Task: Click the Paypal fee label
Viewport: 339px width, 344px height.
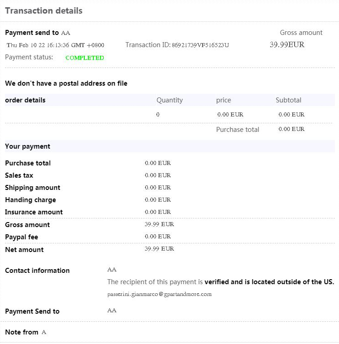Action: [x=22, y=237]
